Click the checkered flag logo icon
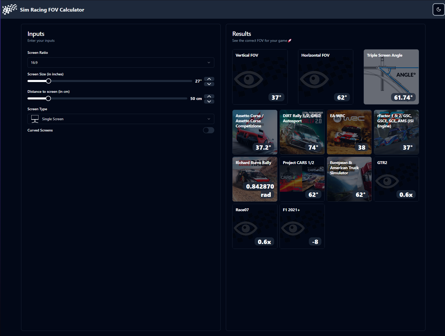The width and height of the screenshot is (445, 336). [x=10, y=9]
